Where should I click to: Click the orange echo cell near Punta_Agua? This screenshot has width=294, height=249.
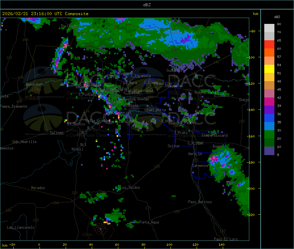click(107, 223)
